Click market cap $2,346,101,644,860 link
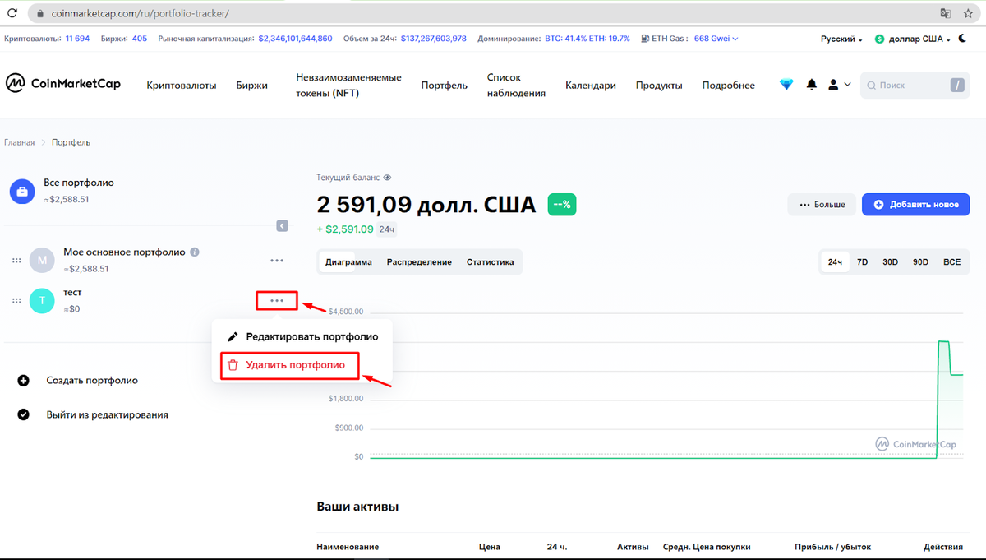 coord(295,39)
